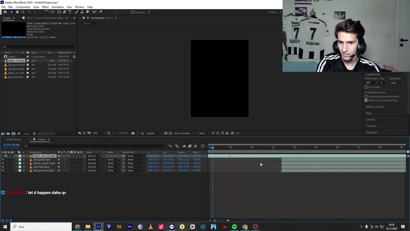Click the blue current time indicator playhead
Screen dimensions: 410x231
[213, 148]
